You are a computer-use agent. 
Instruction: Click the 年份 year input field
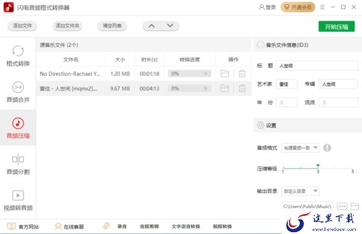pyautogui.click(x=287, y=102)
